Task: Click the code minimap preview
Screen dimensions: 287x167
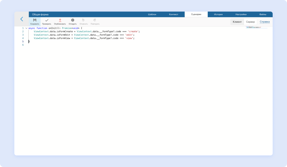Action: tap(256, 28)
